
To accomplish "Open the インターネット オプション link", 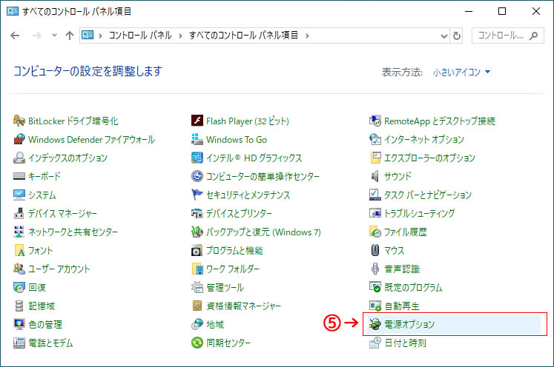I will pyautogui.click(x=424, y=139).
